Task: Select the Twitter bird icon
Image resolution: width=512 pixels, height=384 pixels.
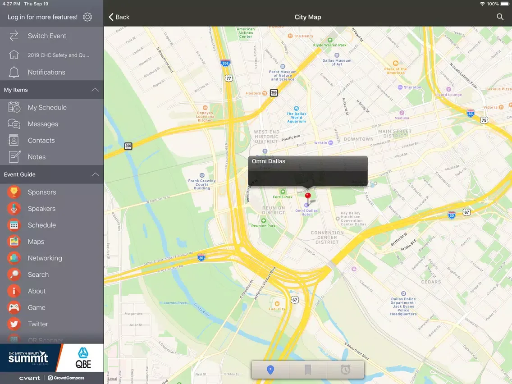Action: pos(14,324)
